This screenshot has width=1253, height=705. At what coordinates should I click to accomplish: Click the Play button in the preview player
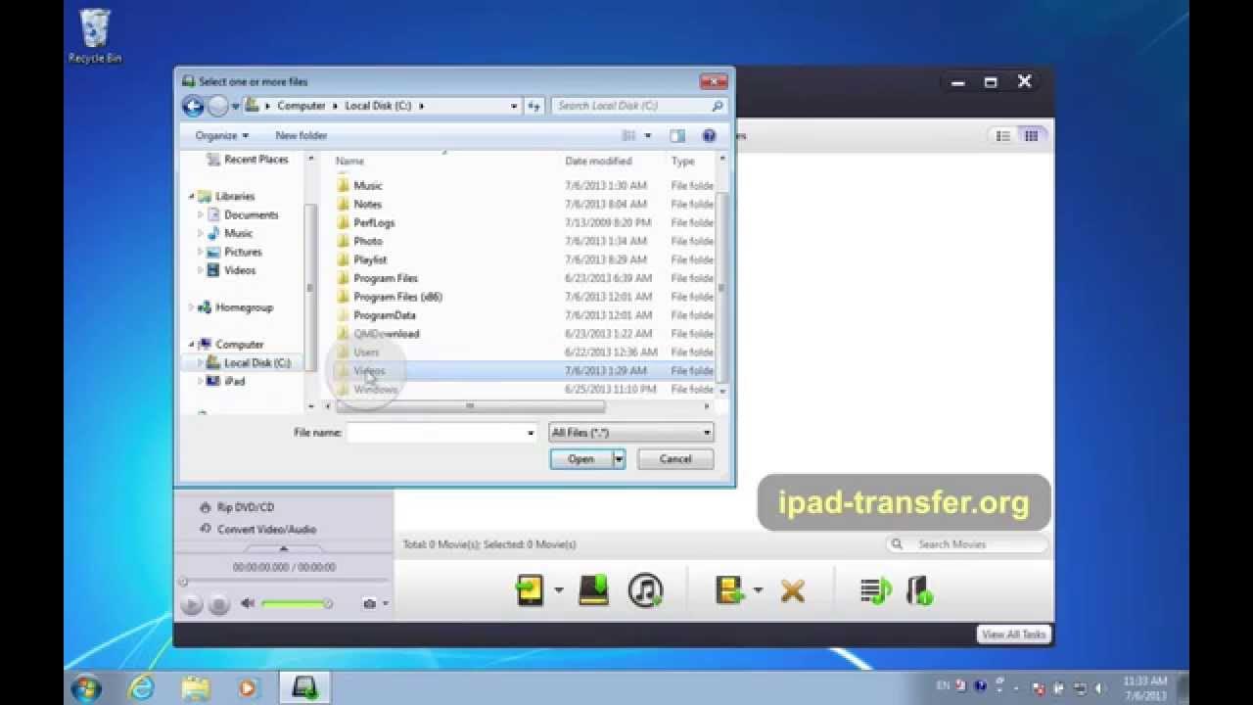click(x=192, y=605)
